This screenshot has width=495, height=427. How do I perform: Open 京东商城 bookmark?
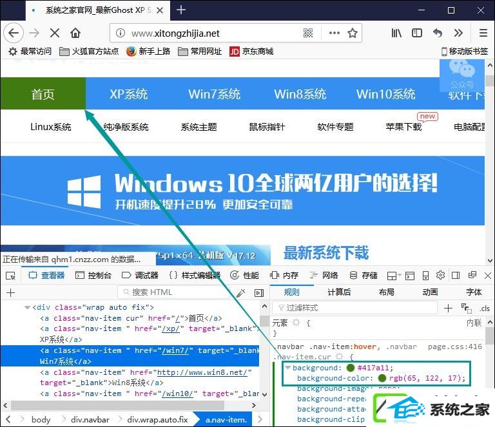click(x=251, y=51)
